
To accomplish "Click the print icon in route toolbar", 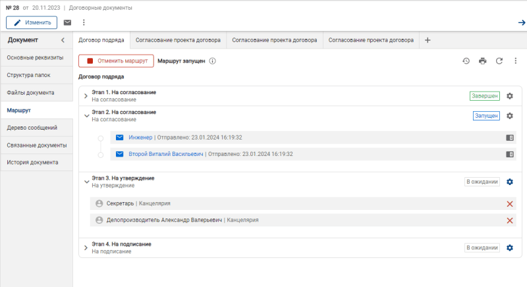I will (482, 61).
